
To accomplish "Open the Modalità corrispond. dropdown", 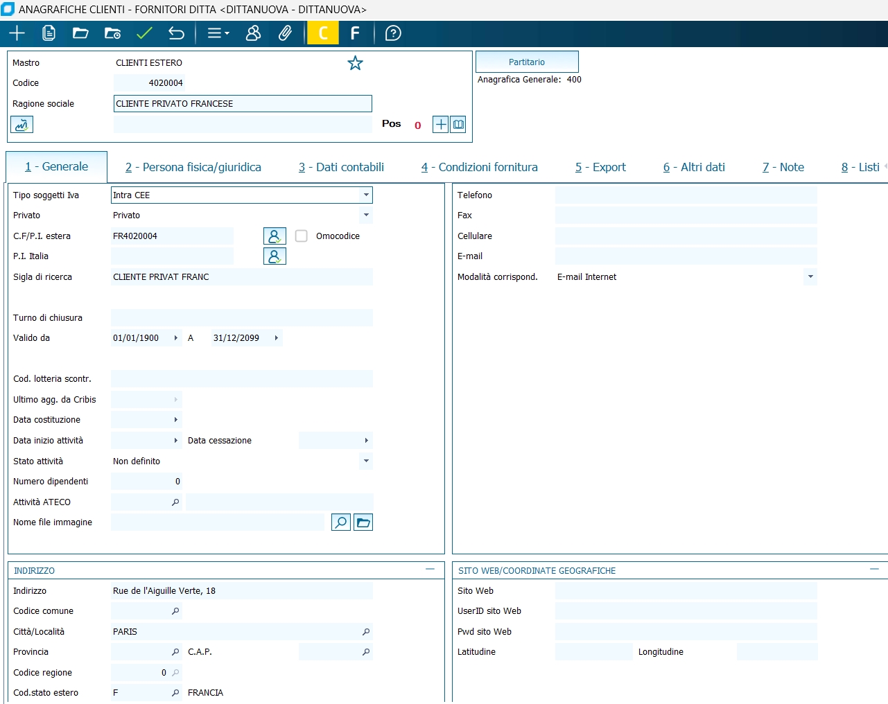I will click(x=810, y=277).
